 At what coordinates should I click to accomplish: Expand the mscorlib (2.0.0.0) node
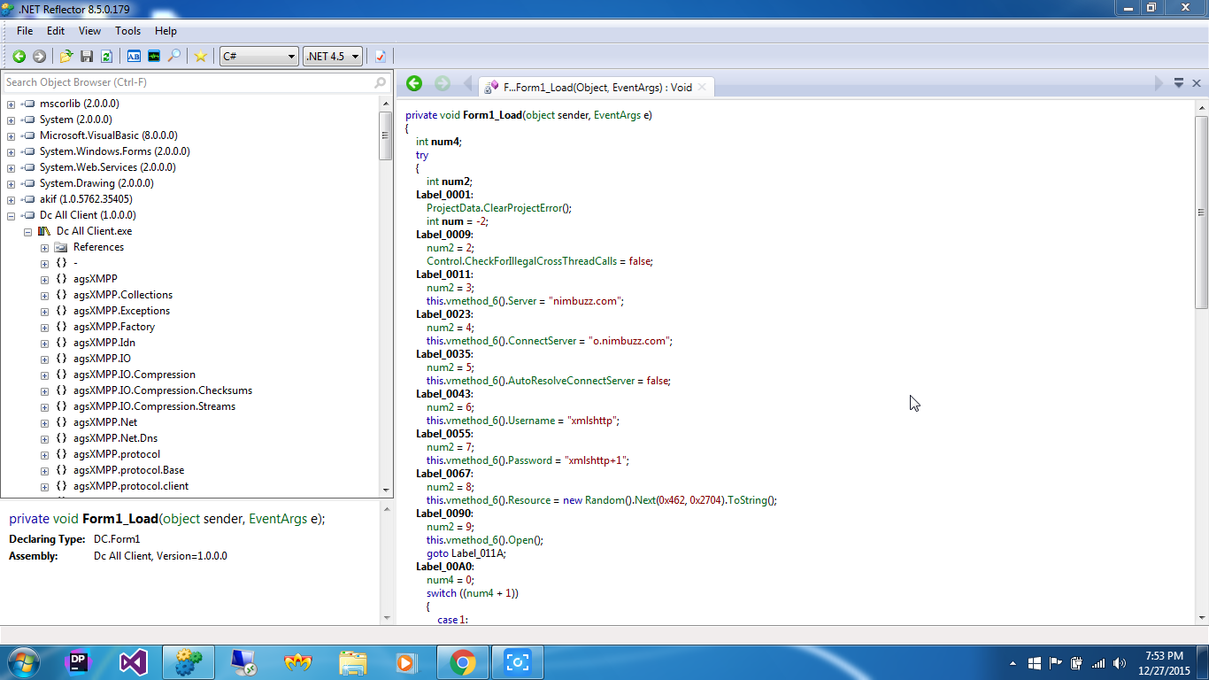(11, 104)
